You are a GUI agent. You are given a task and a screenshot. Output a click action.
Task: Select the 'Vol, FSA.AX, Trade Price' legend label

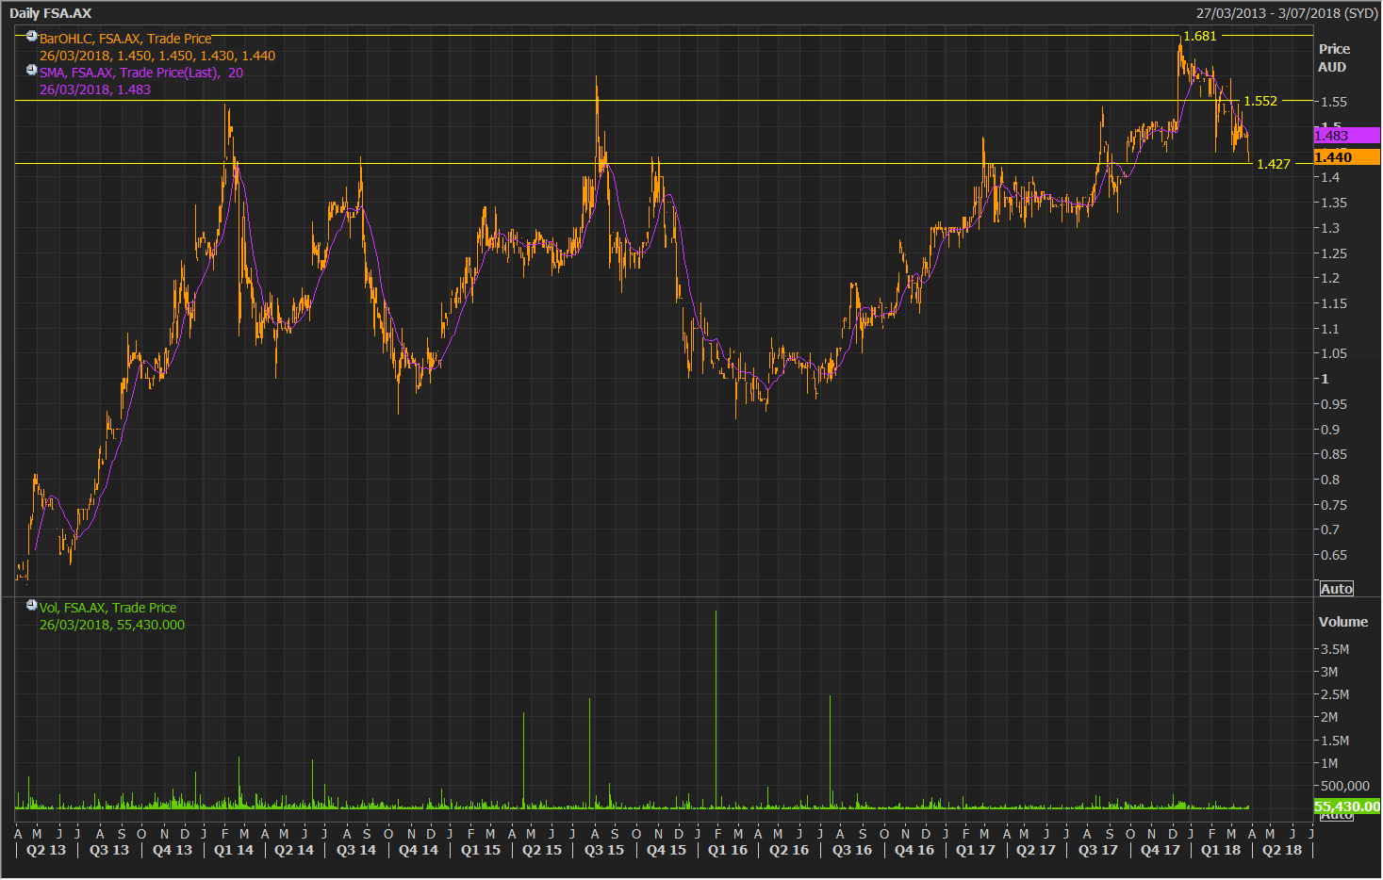pos(107,608)
